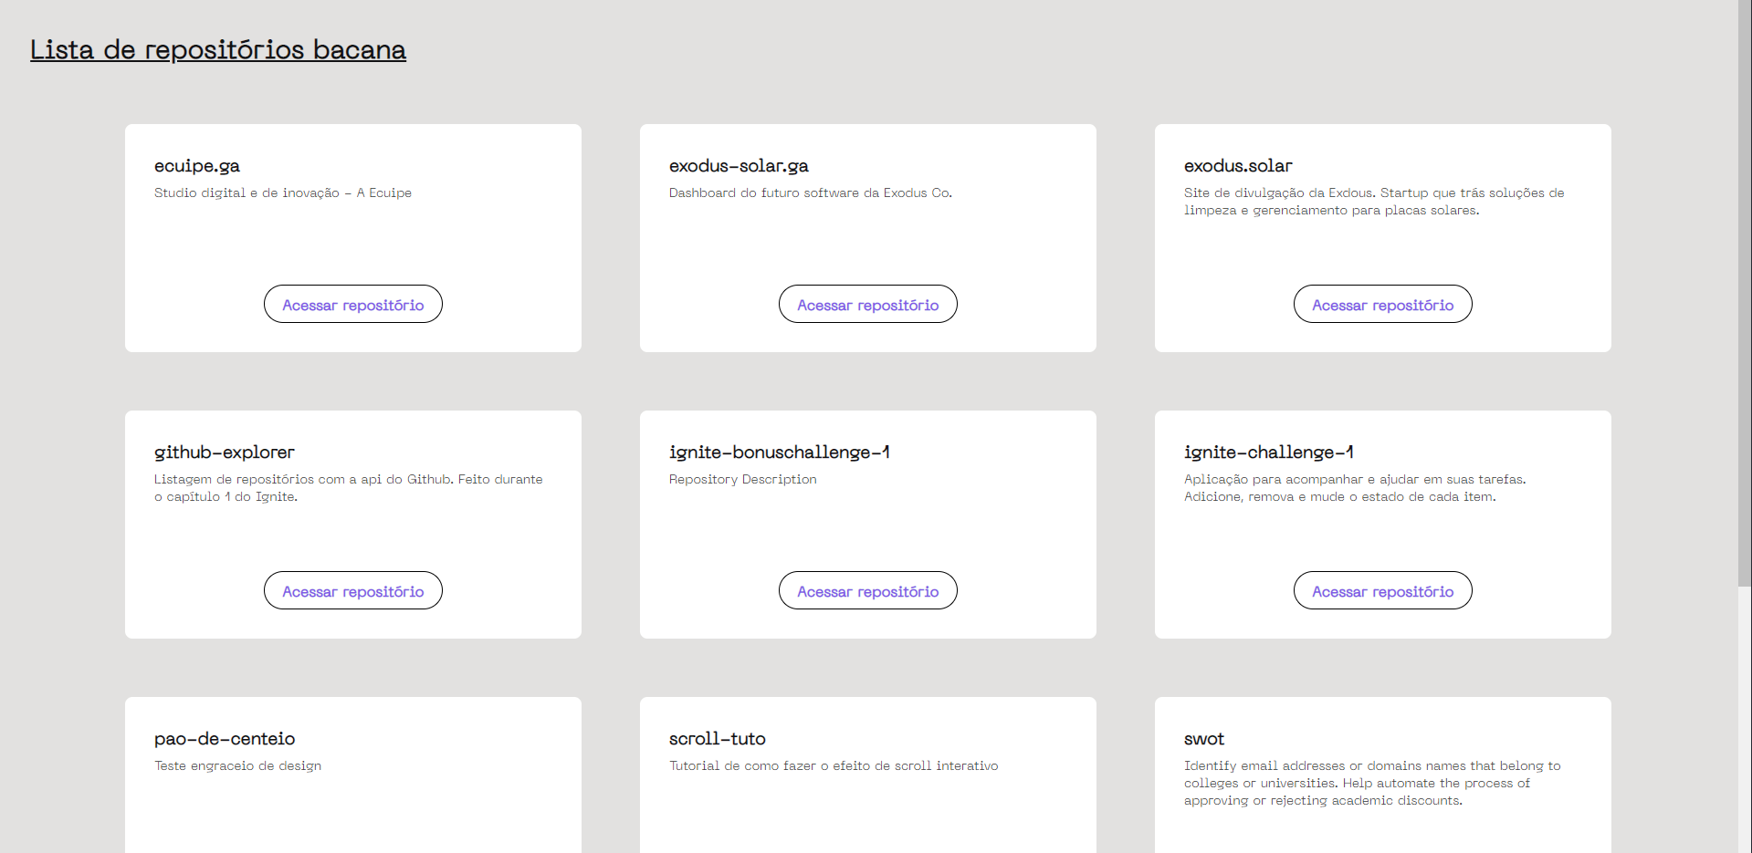Screen dimensions: 1752x853
Task: Open the exodus.solar Acessar repositório link
Action: 1383,304
